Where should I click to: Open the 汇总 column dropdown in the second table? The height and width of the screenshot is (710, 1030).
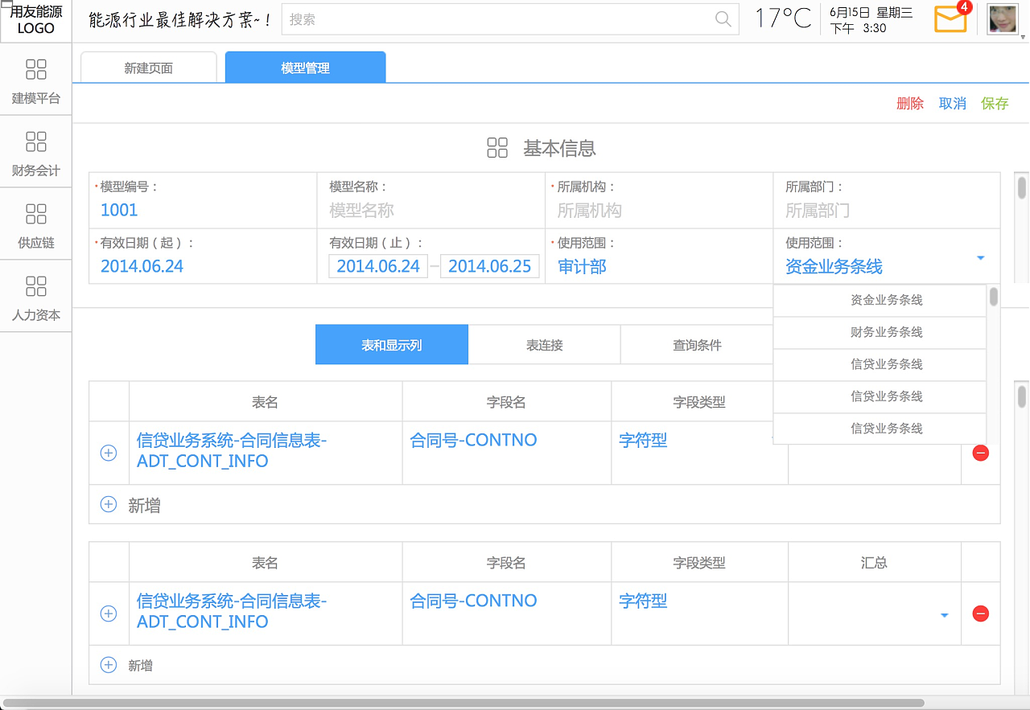click(944, 614)
